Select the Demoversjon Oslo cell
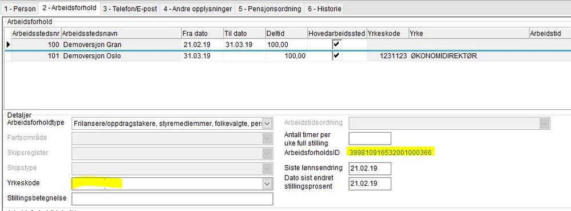571x211 pixels. click(121, 57)
